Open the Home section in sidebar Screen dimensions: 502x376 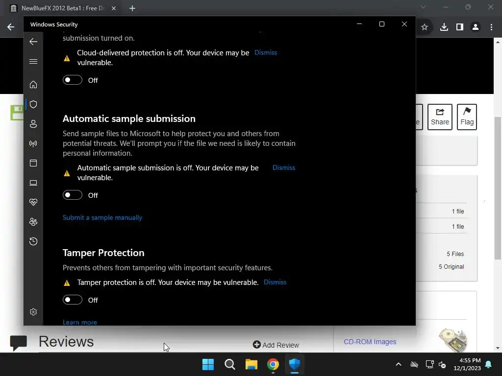click(33, 84)
